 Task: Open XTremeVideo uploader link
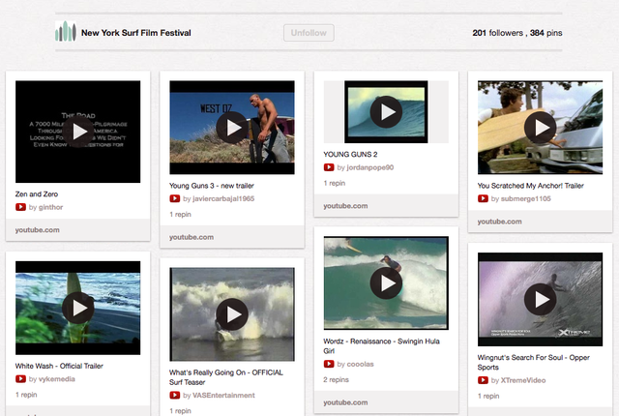coord(523,380)
